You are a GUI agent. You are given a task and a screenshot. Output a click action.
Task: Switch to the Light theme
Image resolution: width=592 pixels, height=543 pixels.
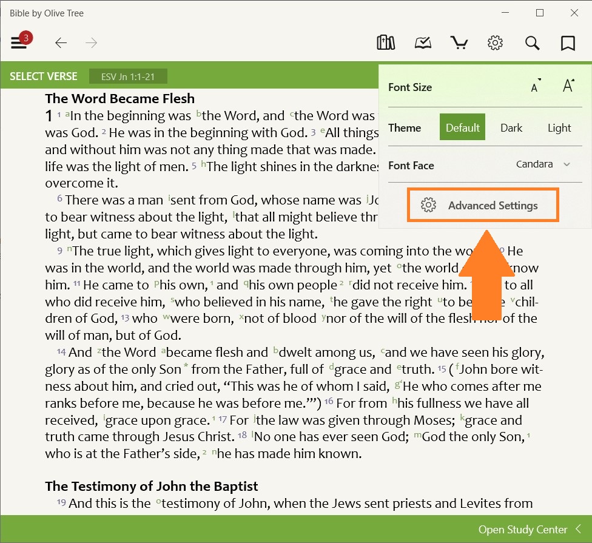pyautogui.click(x=559, y=128)
